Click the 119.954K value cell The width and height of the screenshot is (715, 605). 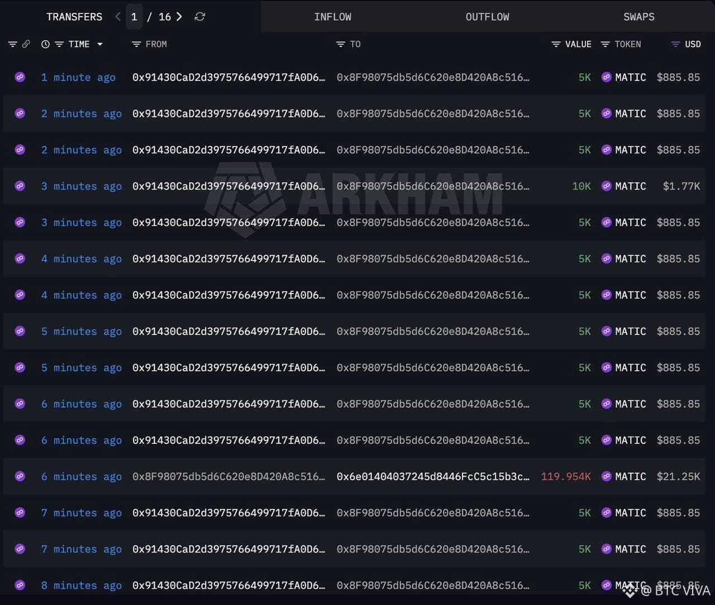[566, 476]
